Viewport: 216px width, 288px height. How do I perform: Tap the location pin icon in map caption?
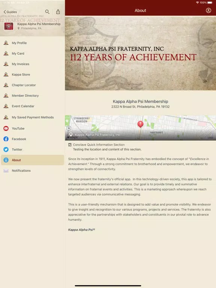pyautogui.click(x=71, y=135)
